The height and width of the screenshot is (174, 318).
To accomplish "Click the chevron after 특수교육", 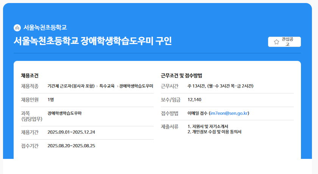I will tap(117, 86).
